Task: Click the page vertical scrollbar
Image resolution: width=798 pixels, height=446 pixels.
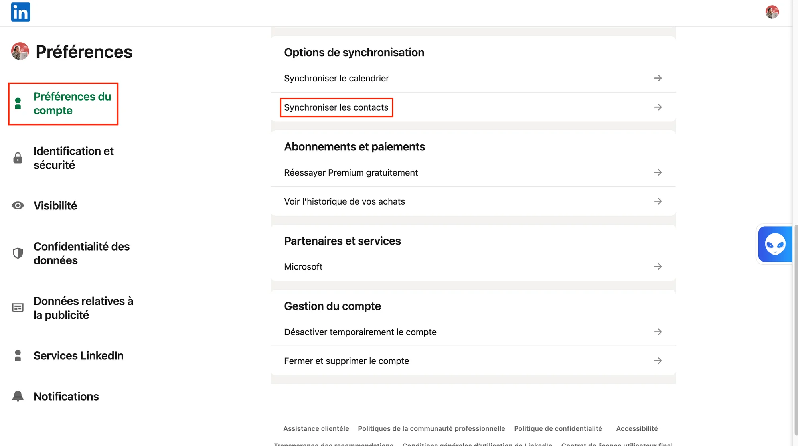Action: [795, 329]
